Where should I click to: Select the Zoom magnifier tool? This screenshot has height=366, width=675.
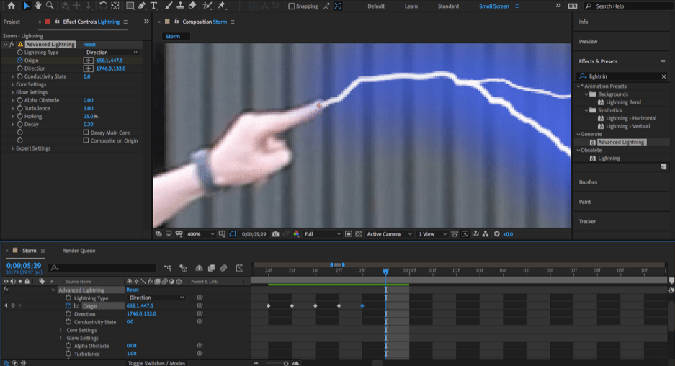tap(50, 6)
